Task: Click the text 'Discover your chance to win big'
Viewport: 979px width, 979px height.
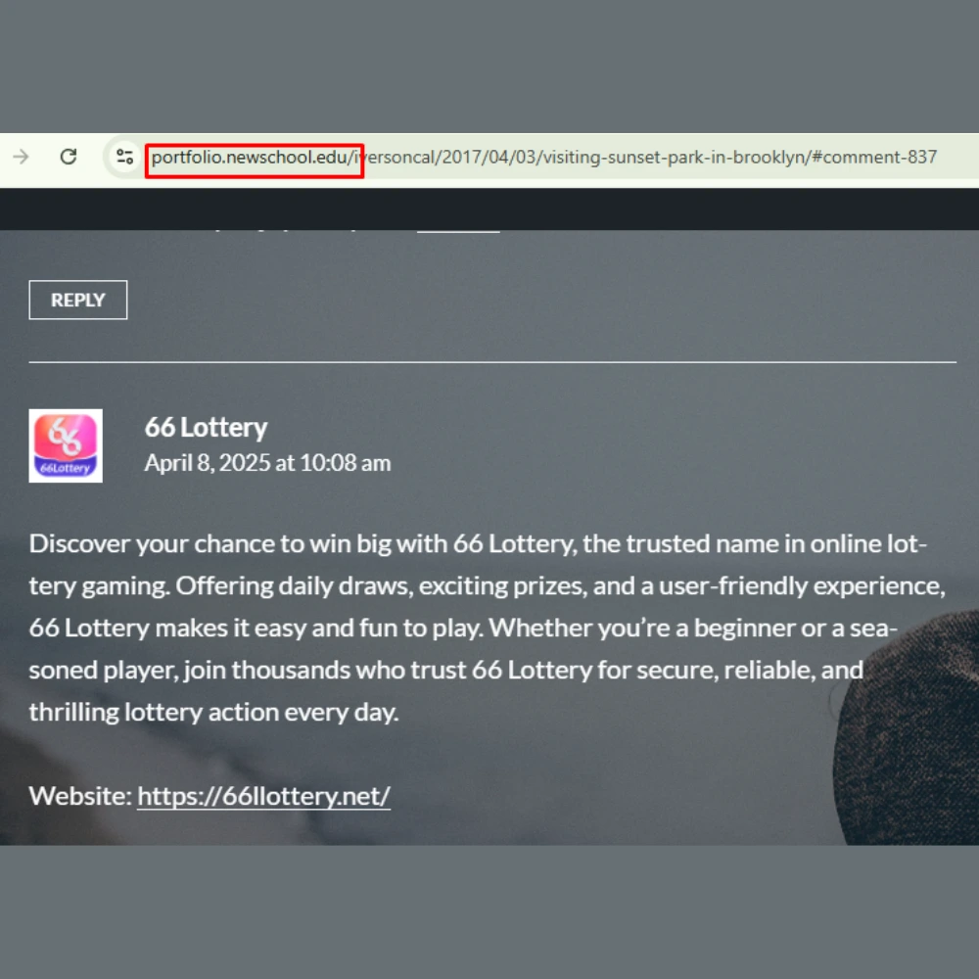Action: (x=210, y=544)
